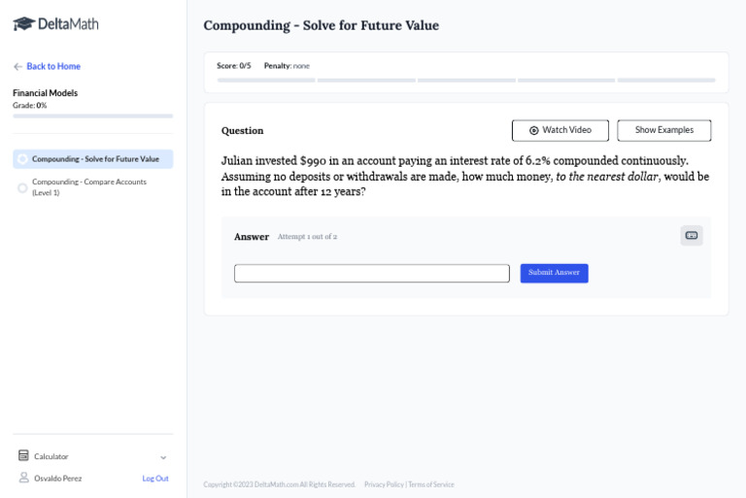Viewport: 746px width, 498px height.
Task: Click the user profile icon
Action: point(23,478)
